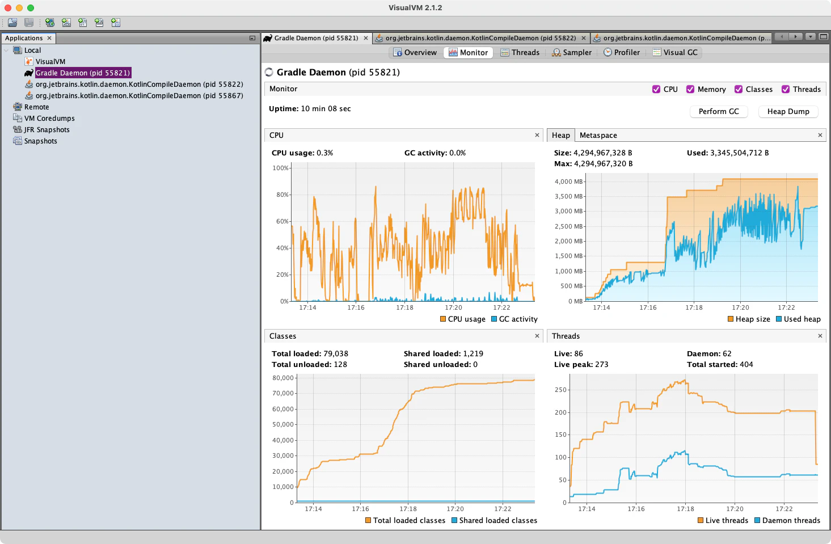Open the Visual GC tab

(x=675, y=52)
